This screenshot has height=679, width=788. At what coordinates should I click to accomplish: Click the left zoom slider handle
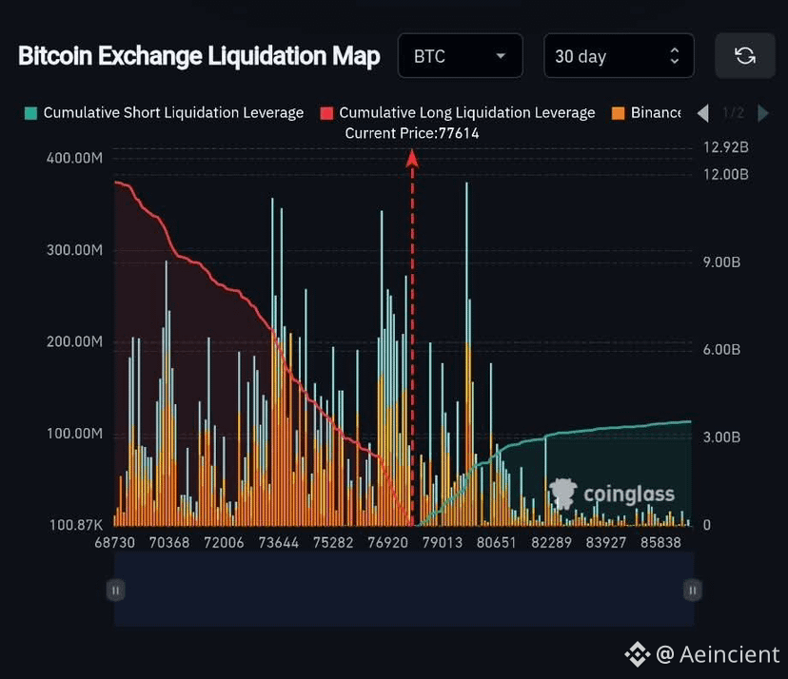tap(115, 591)
